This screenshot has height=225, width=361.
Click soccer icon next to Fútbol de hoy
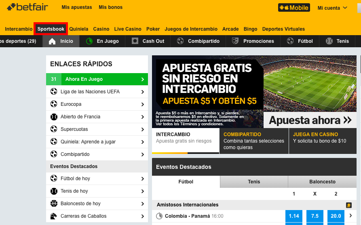click(54, 178)
